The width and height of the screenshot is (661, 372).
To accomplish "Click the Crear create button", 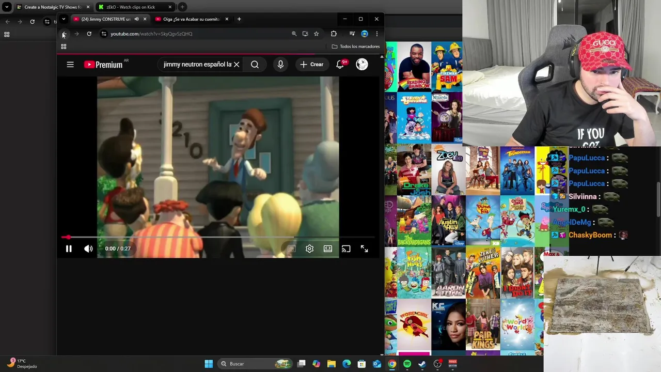I will (x=312, y=65).
